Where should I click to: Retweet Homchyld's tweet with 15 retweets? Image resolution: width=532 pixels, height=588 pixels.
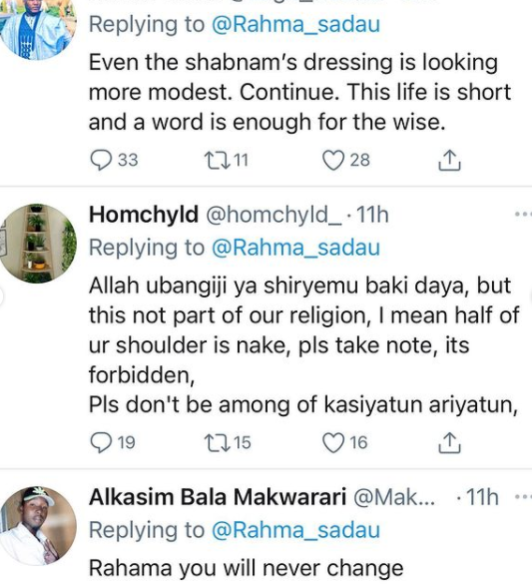pyautogui.click(x=217, y=443)
